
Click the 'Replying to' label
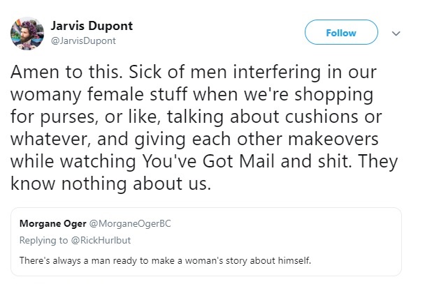click(x=43, y=240)
